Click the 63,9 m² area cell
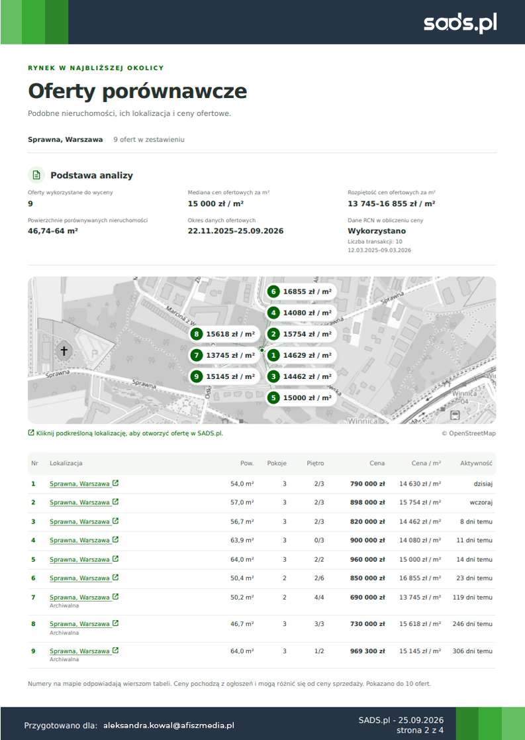 click(x=242, y=541)
